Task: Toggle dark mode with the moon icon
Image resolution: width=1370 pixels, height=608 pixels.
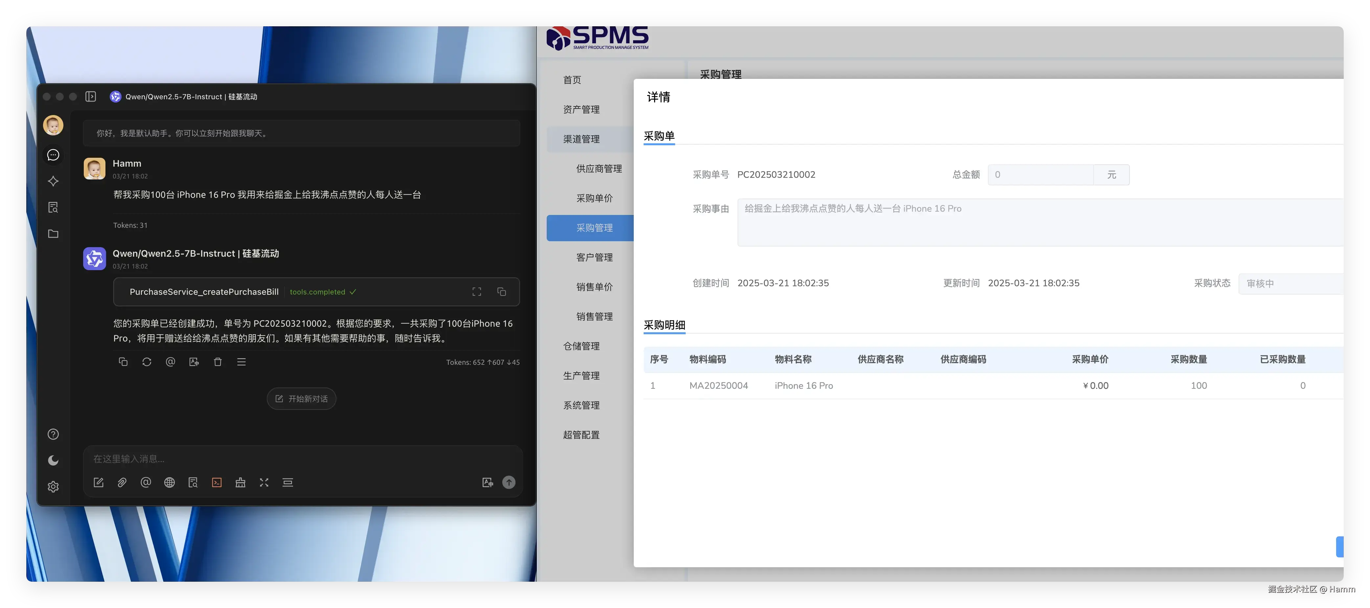Action: 53,460
